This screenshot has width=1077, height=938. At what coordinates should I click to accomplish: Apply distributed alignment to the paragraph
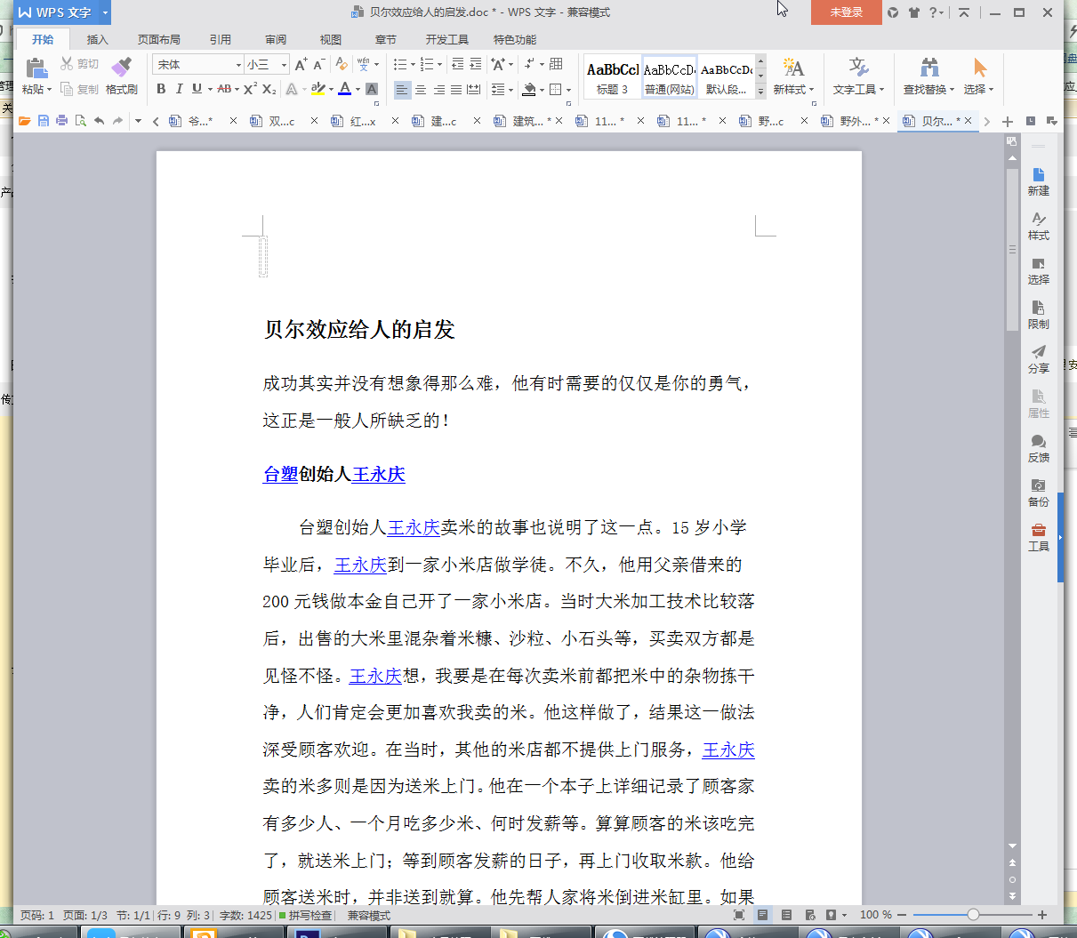tap(474, 89)
